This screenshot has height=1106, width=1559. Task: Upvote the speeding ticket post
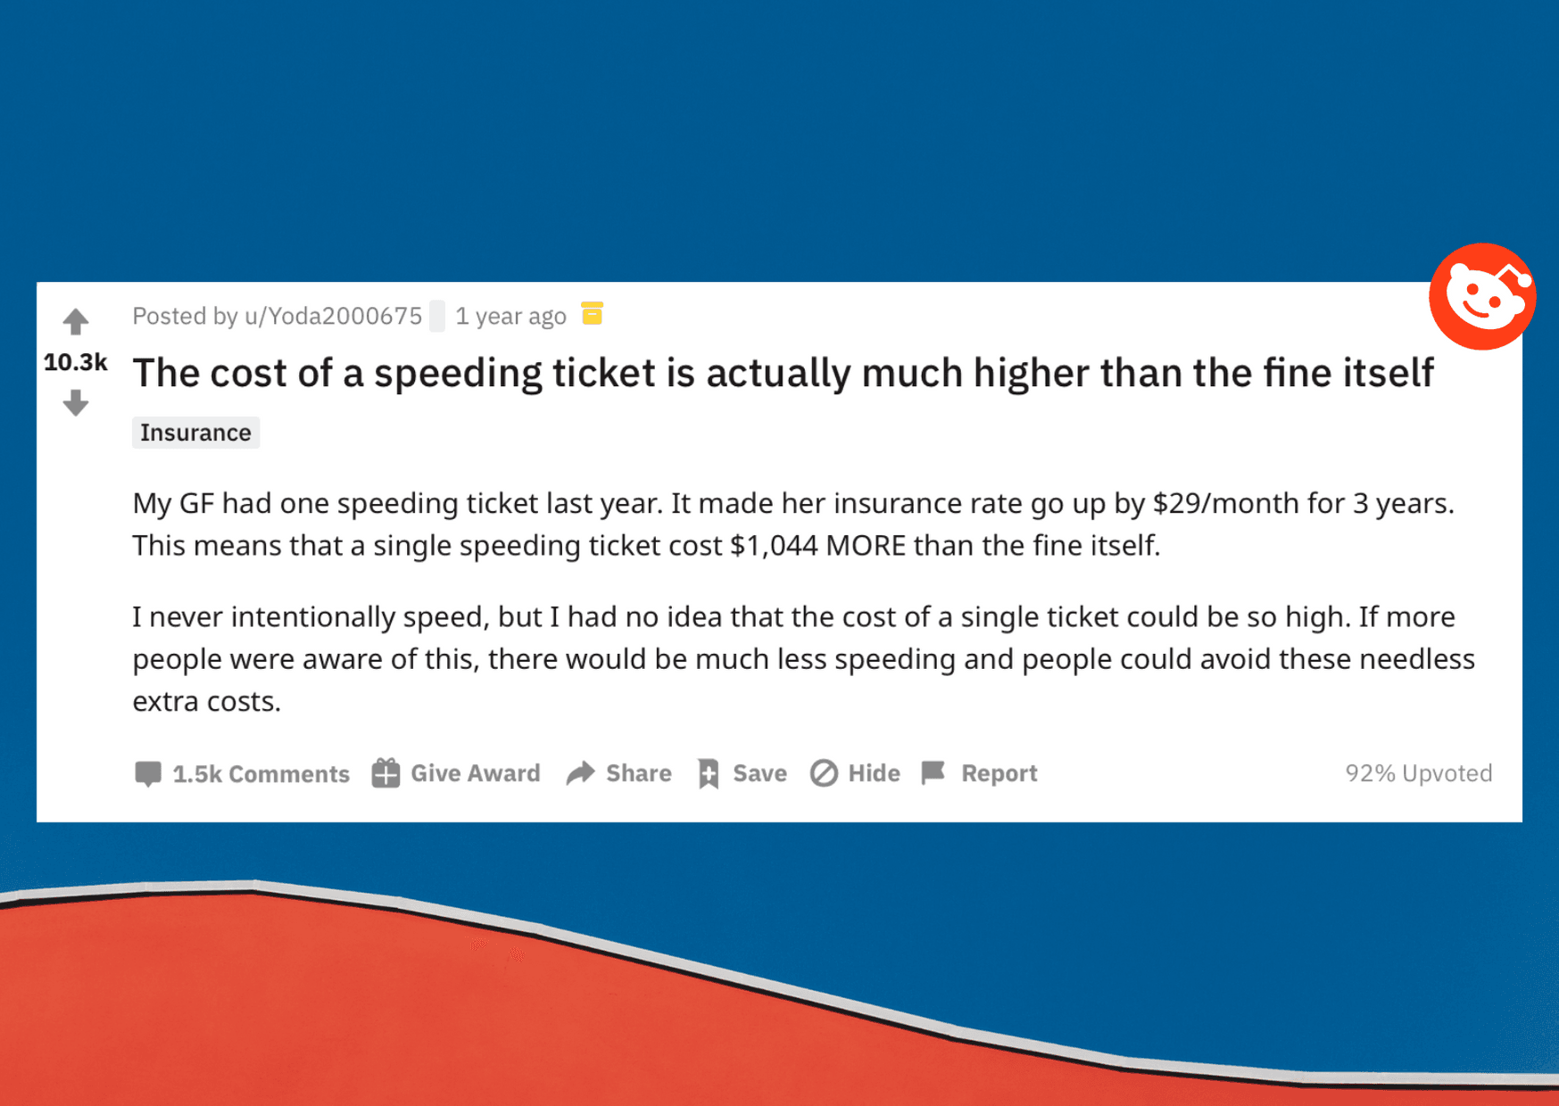(x=76, y=321)
